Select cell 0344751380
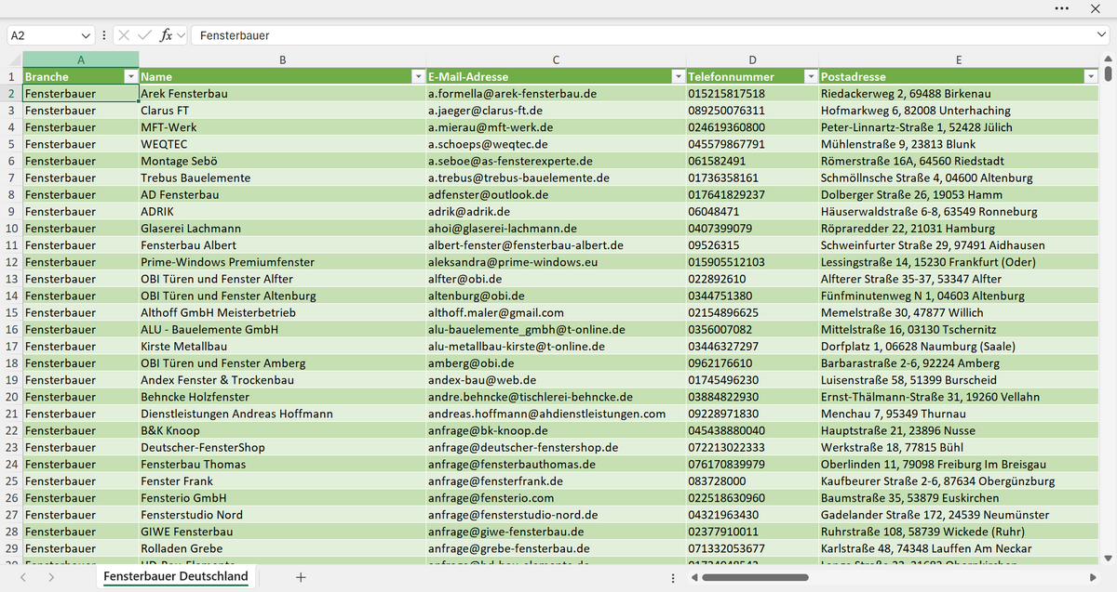This screenshot has height=592, width=1117. click(752, 296)
